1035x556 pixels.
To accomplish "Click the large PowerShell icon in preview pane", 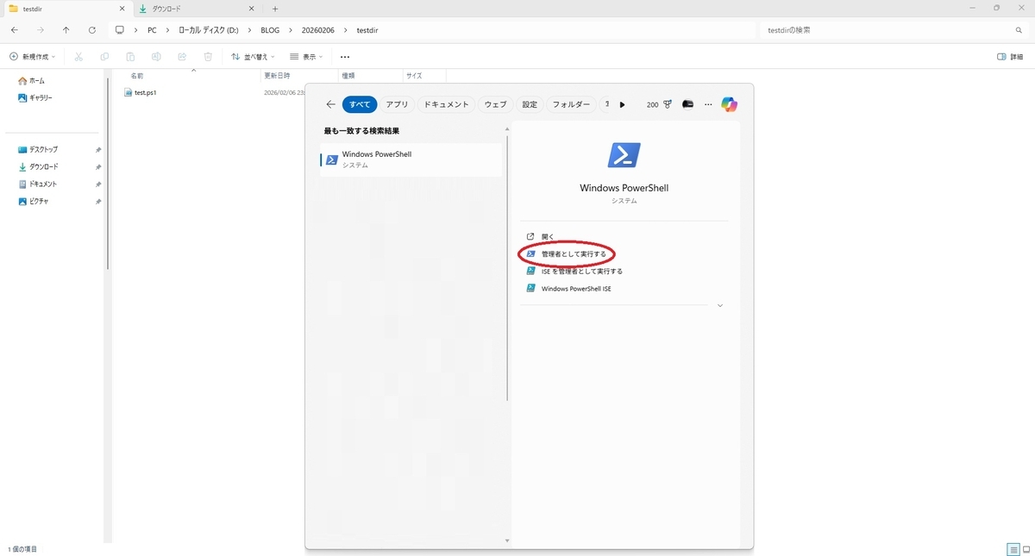I will coord(624,155).
